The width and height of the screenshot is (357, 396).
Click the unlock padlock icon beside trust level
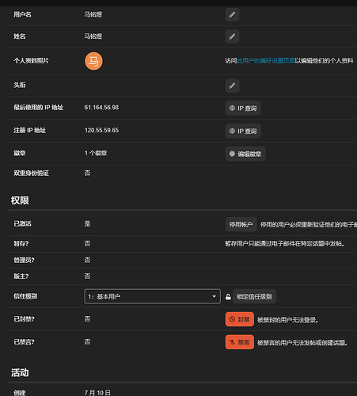click(228, 297)
